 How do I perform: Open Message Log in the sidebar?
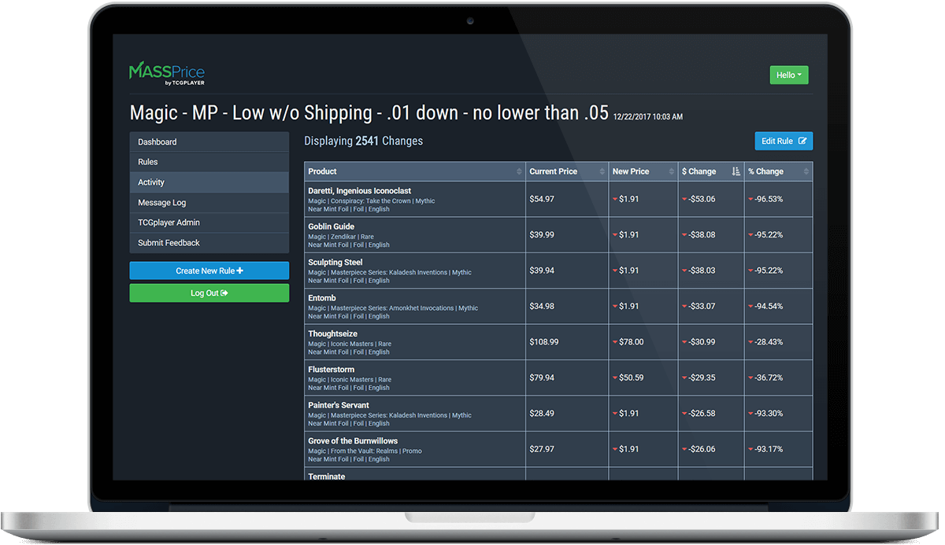pos(209,203)
